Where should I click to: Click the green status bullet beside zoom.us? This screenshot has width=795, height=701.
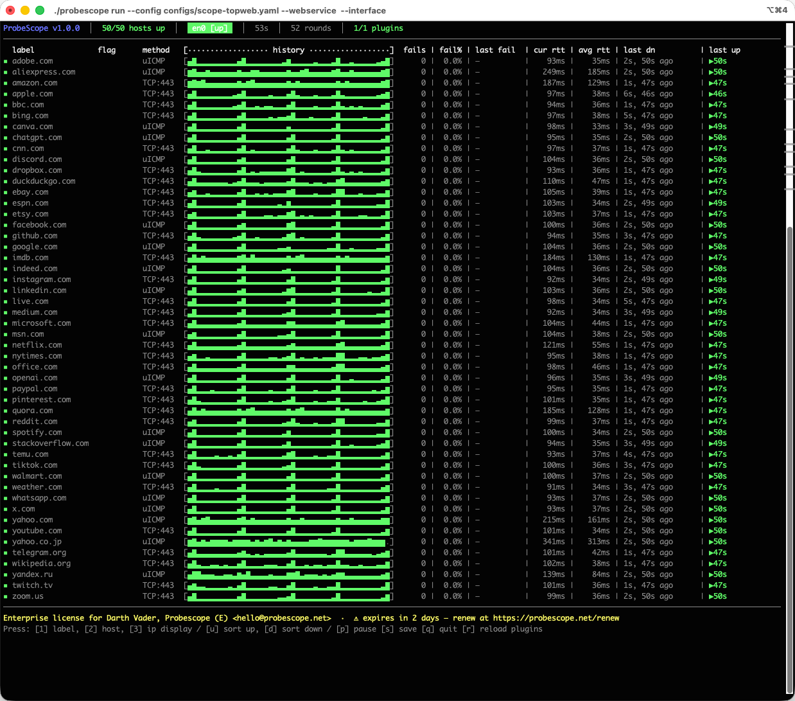pyautogui.click(x=6, y=597)
